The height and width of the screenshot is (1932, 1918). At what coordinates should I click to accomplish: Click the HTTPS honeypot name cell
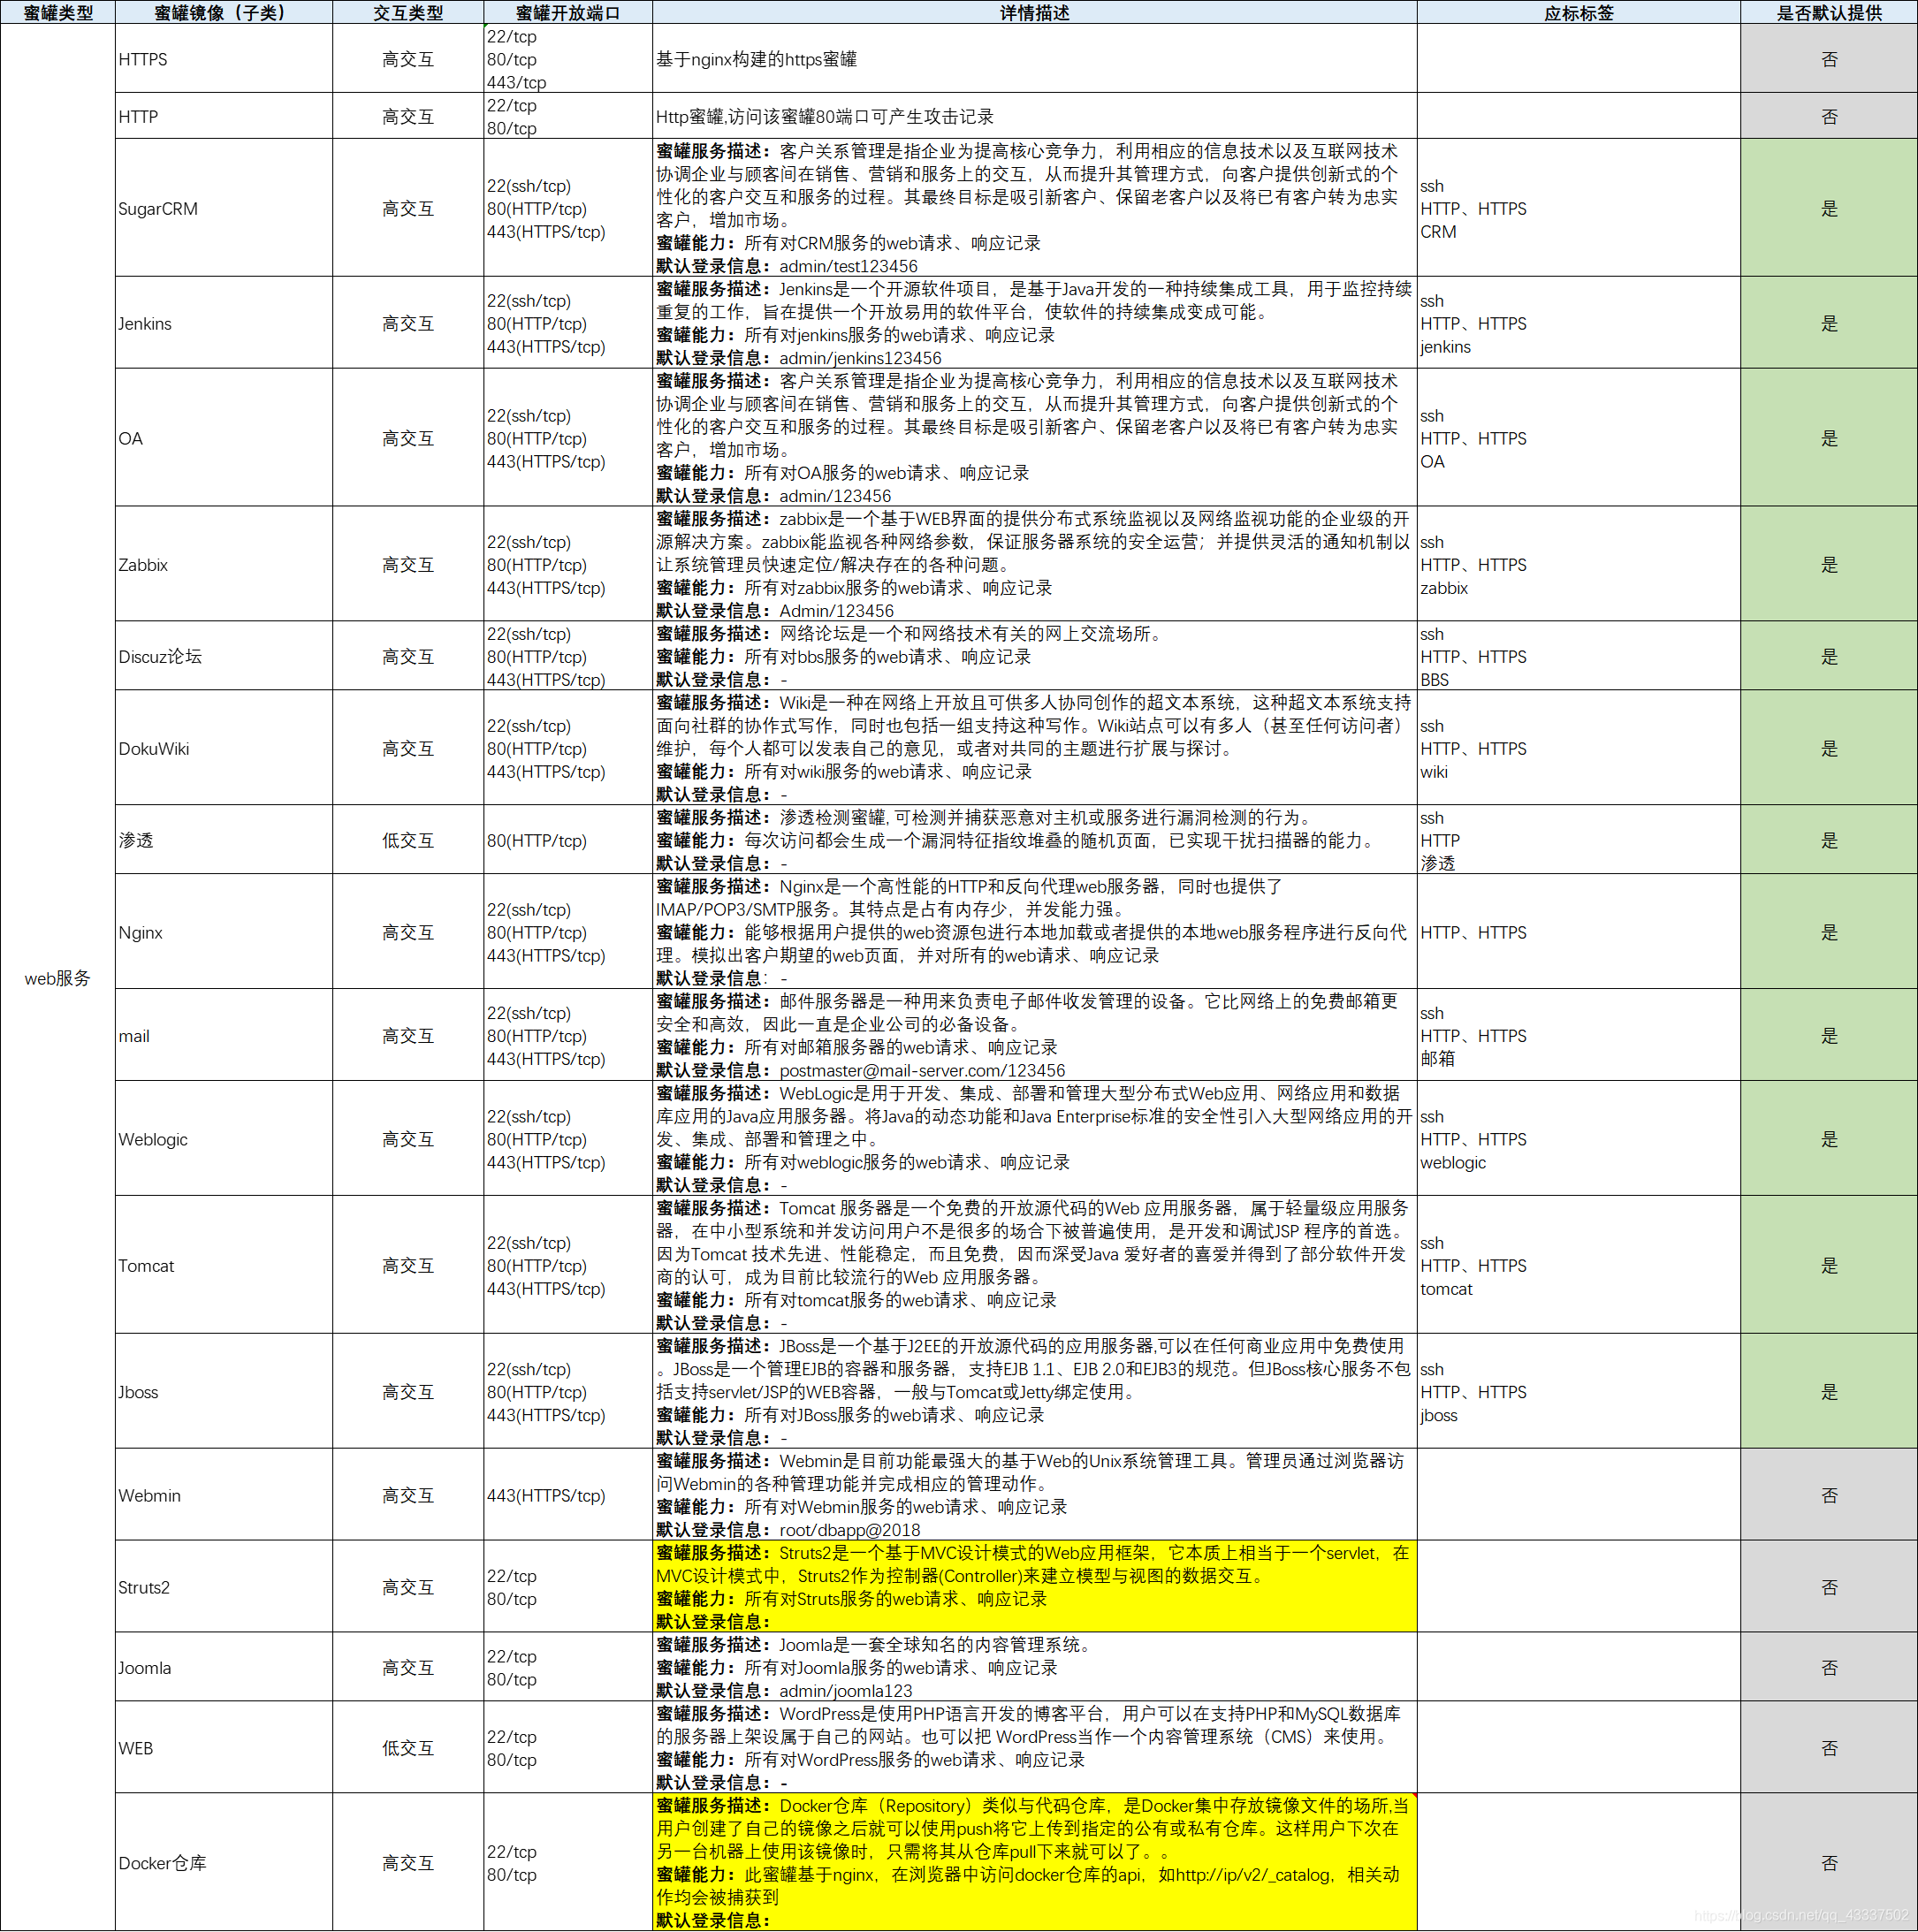click(x=224, y=59)
